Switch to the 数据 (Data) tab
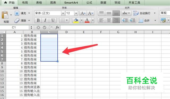The height and width of the screenshot is (99, 170). tap(103, 3)
